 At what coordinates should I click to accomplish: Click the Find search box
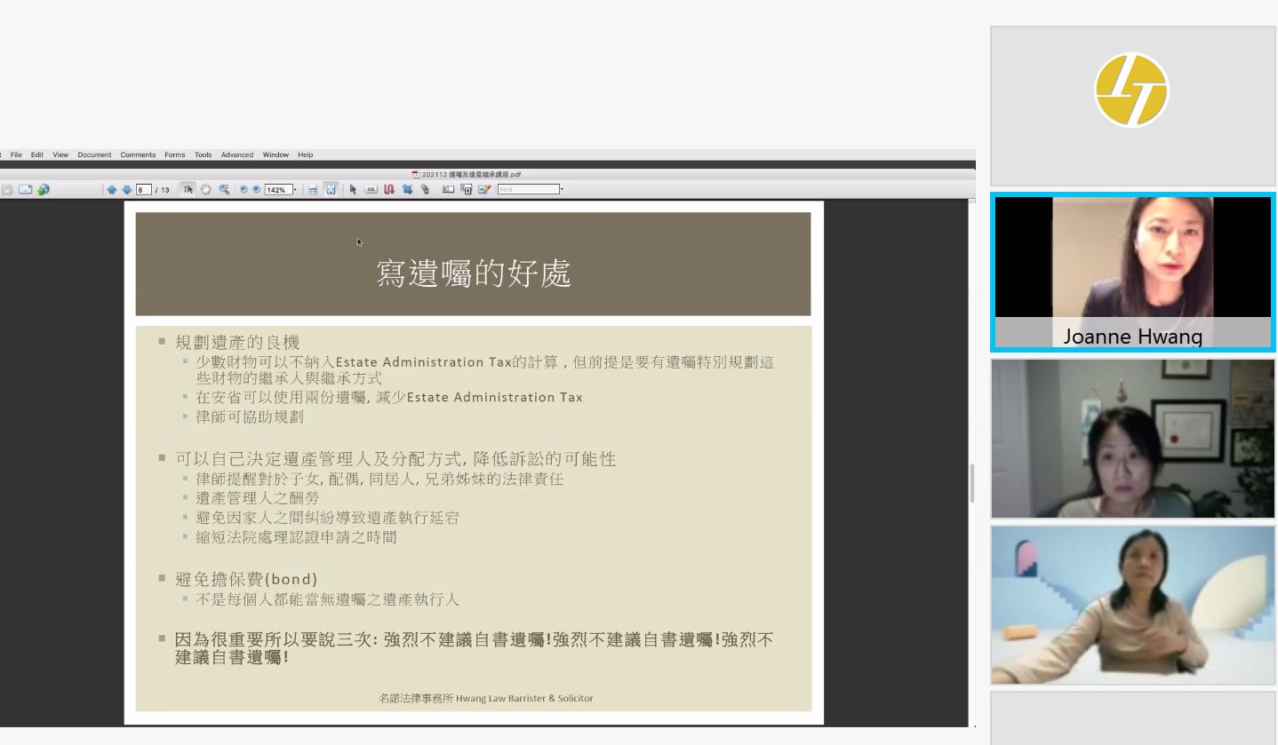(528, 189)
